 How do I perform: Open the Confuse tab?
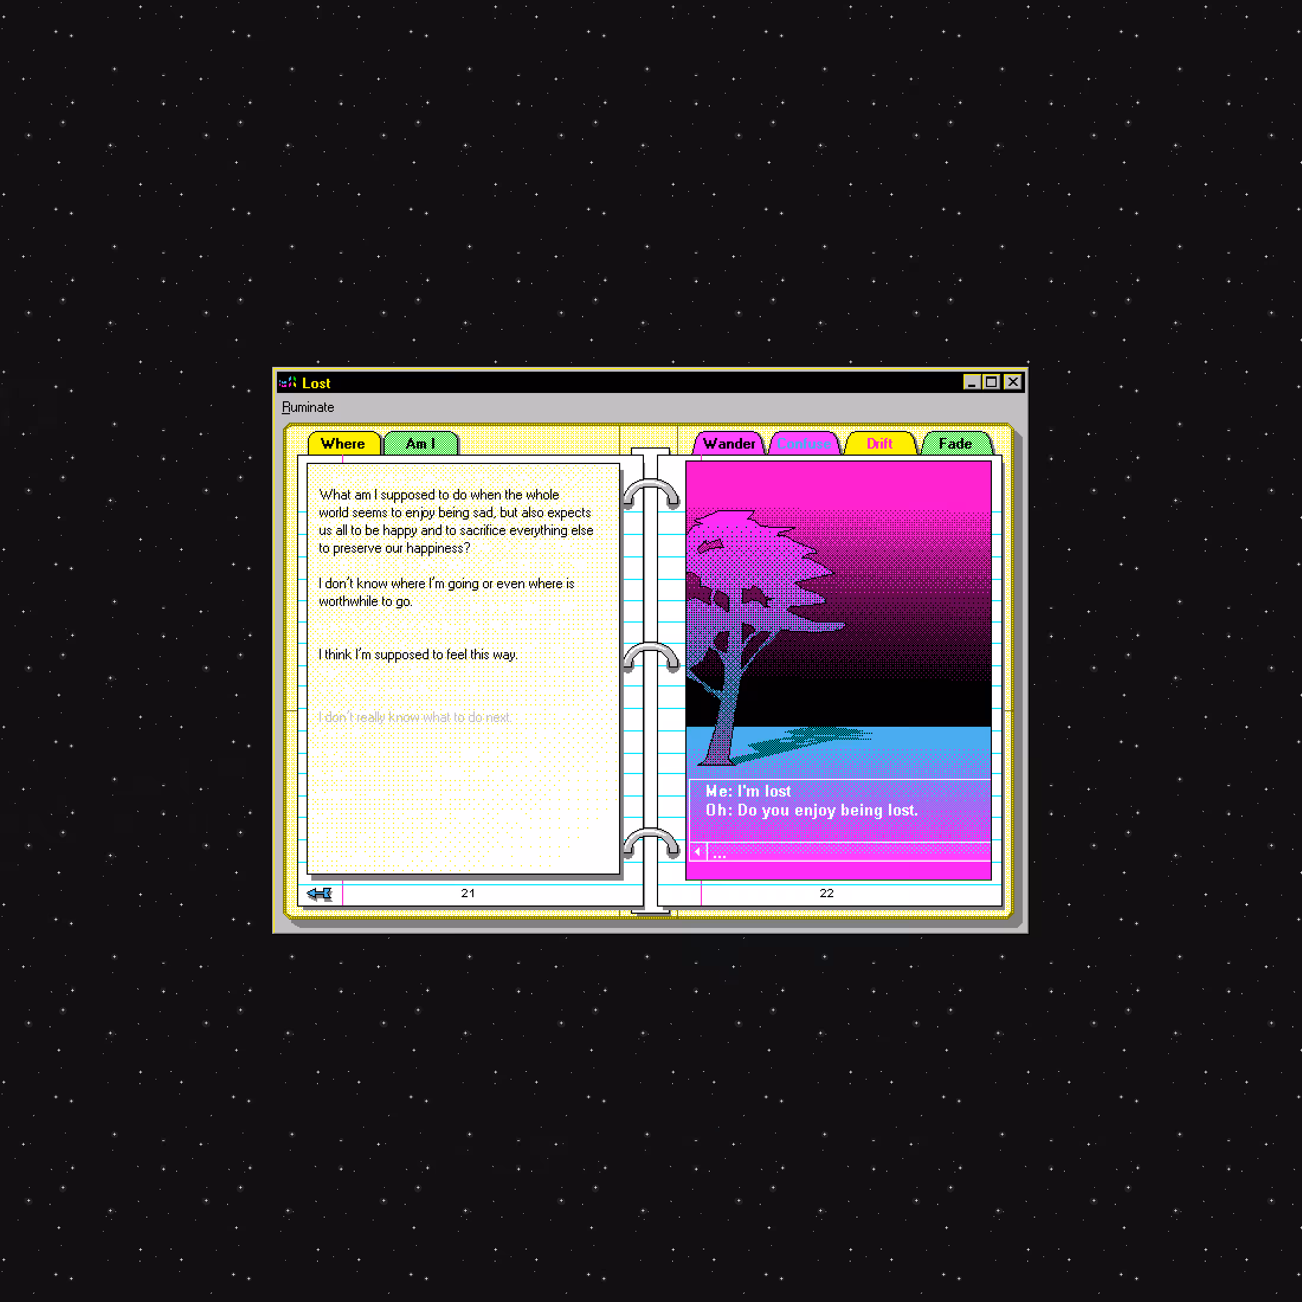point(805,443)
